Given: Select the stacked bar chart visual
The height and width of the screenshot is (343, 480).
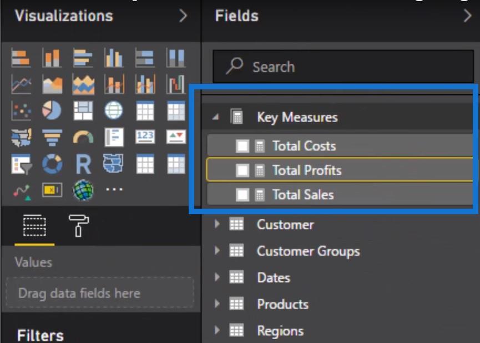Looking at the screenshot, I should (x=21, y=58).
